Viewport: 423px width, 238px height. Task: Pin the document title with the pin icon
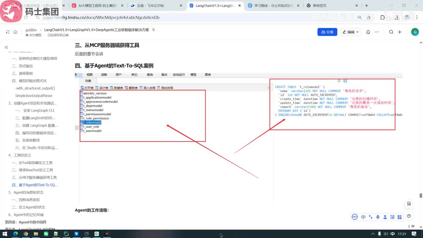point(153,30)
